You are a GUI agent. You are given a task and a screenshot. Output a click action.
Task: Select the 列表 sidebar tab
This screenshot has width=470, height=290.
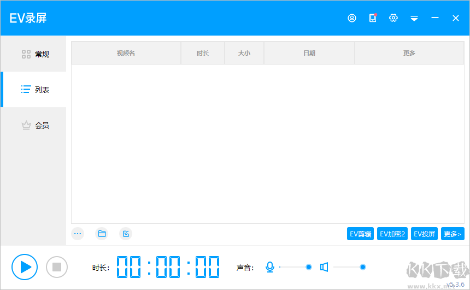(33, 89)
